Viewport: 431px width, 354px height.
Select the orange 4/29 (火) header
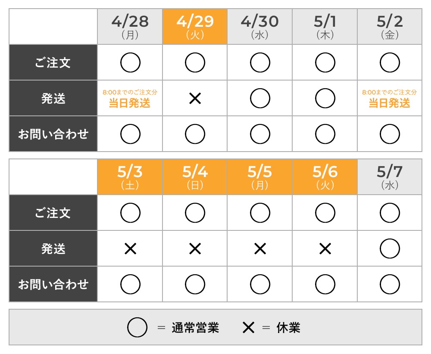pyautogui.click(x=195, y=27)
